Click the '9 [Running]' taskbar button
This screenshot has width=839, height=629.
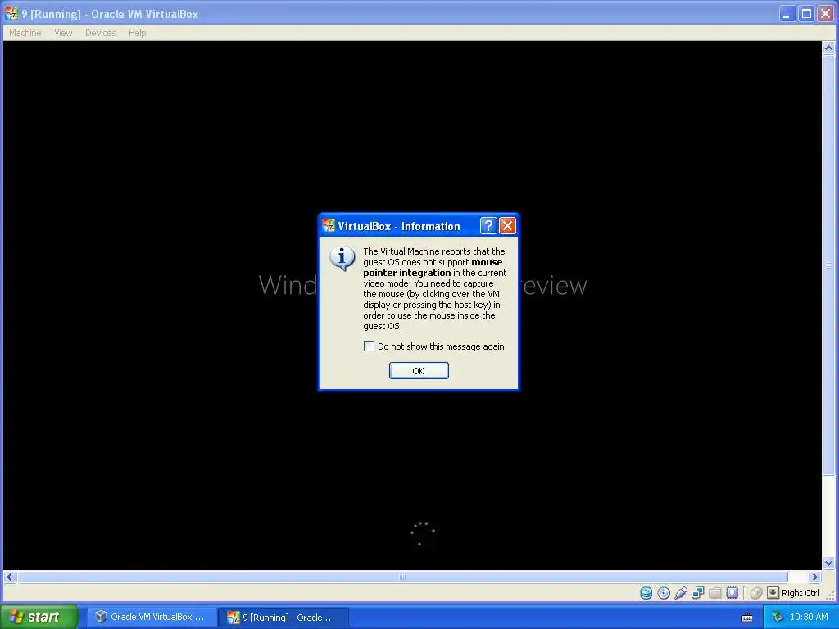pos(283,617)
